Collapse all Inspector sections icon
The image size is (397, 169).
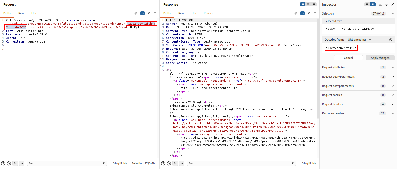click(x=386, y=4)
